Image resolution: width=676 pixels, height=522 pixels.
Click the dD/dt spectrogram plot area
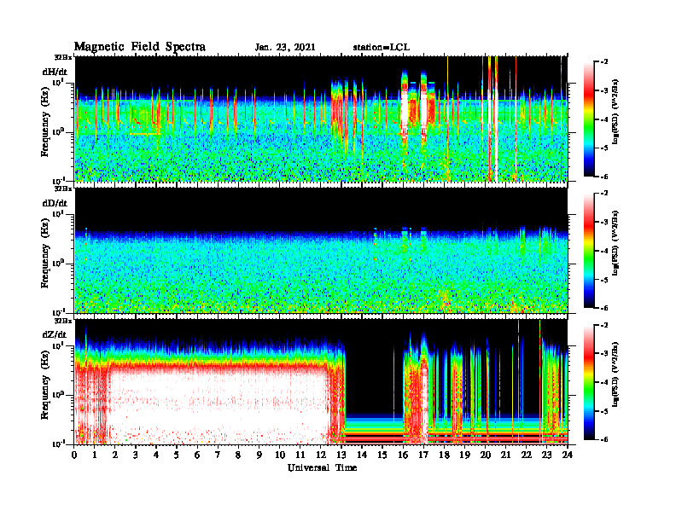tap(321, 250)
